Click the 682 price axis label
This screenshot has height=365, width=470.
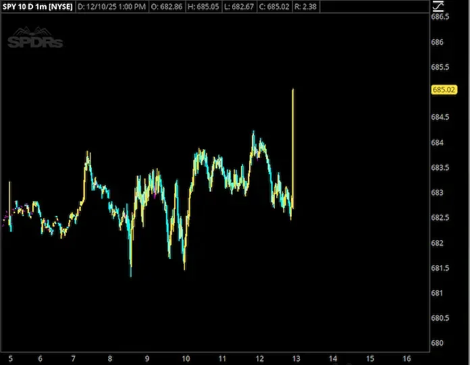pos(437,243)
